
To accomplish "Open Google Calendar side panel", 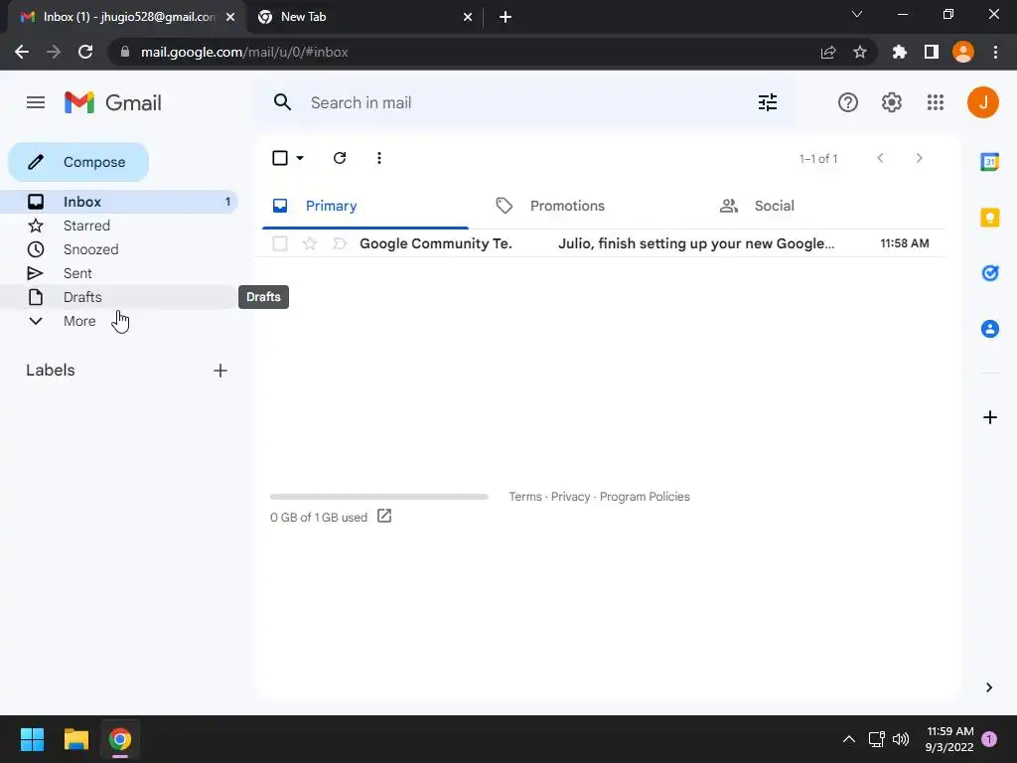I will (990, 162).
